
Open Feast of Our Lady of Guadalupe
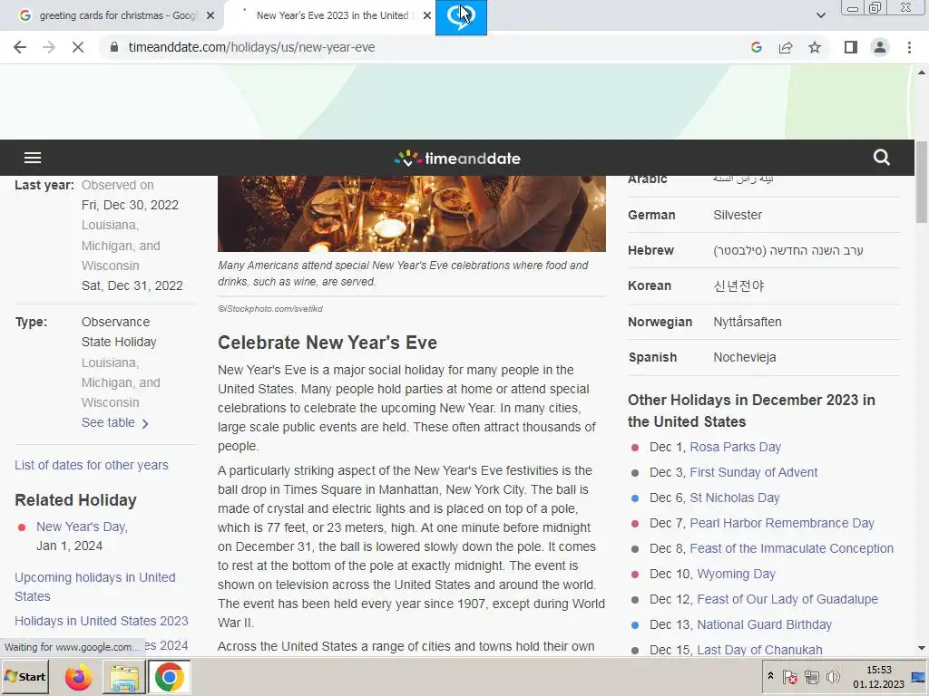point(787,600)
